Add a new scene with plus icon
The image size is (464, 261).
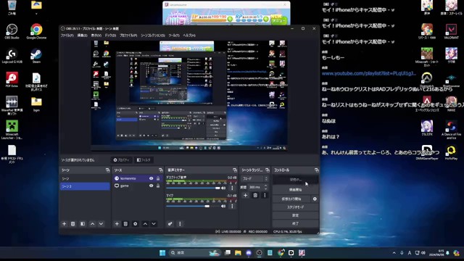pos(65,224)
